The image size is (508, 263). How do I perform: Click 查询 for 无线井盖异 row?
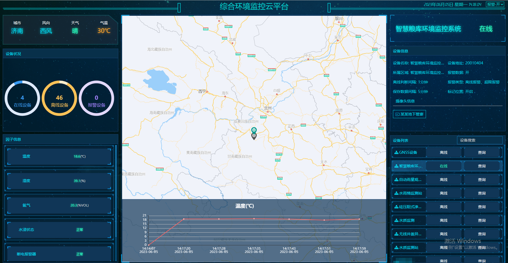[x=482, y=234]
